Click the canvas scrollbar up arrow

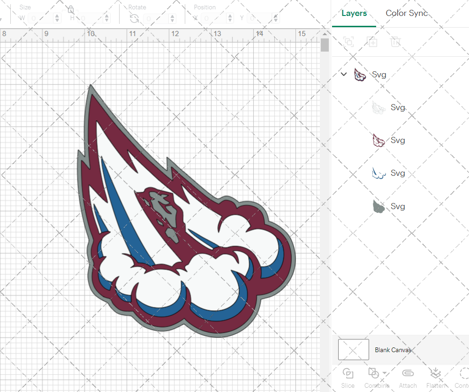[325, 33]
